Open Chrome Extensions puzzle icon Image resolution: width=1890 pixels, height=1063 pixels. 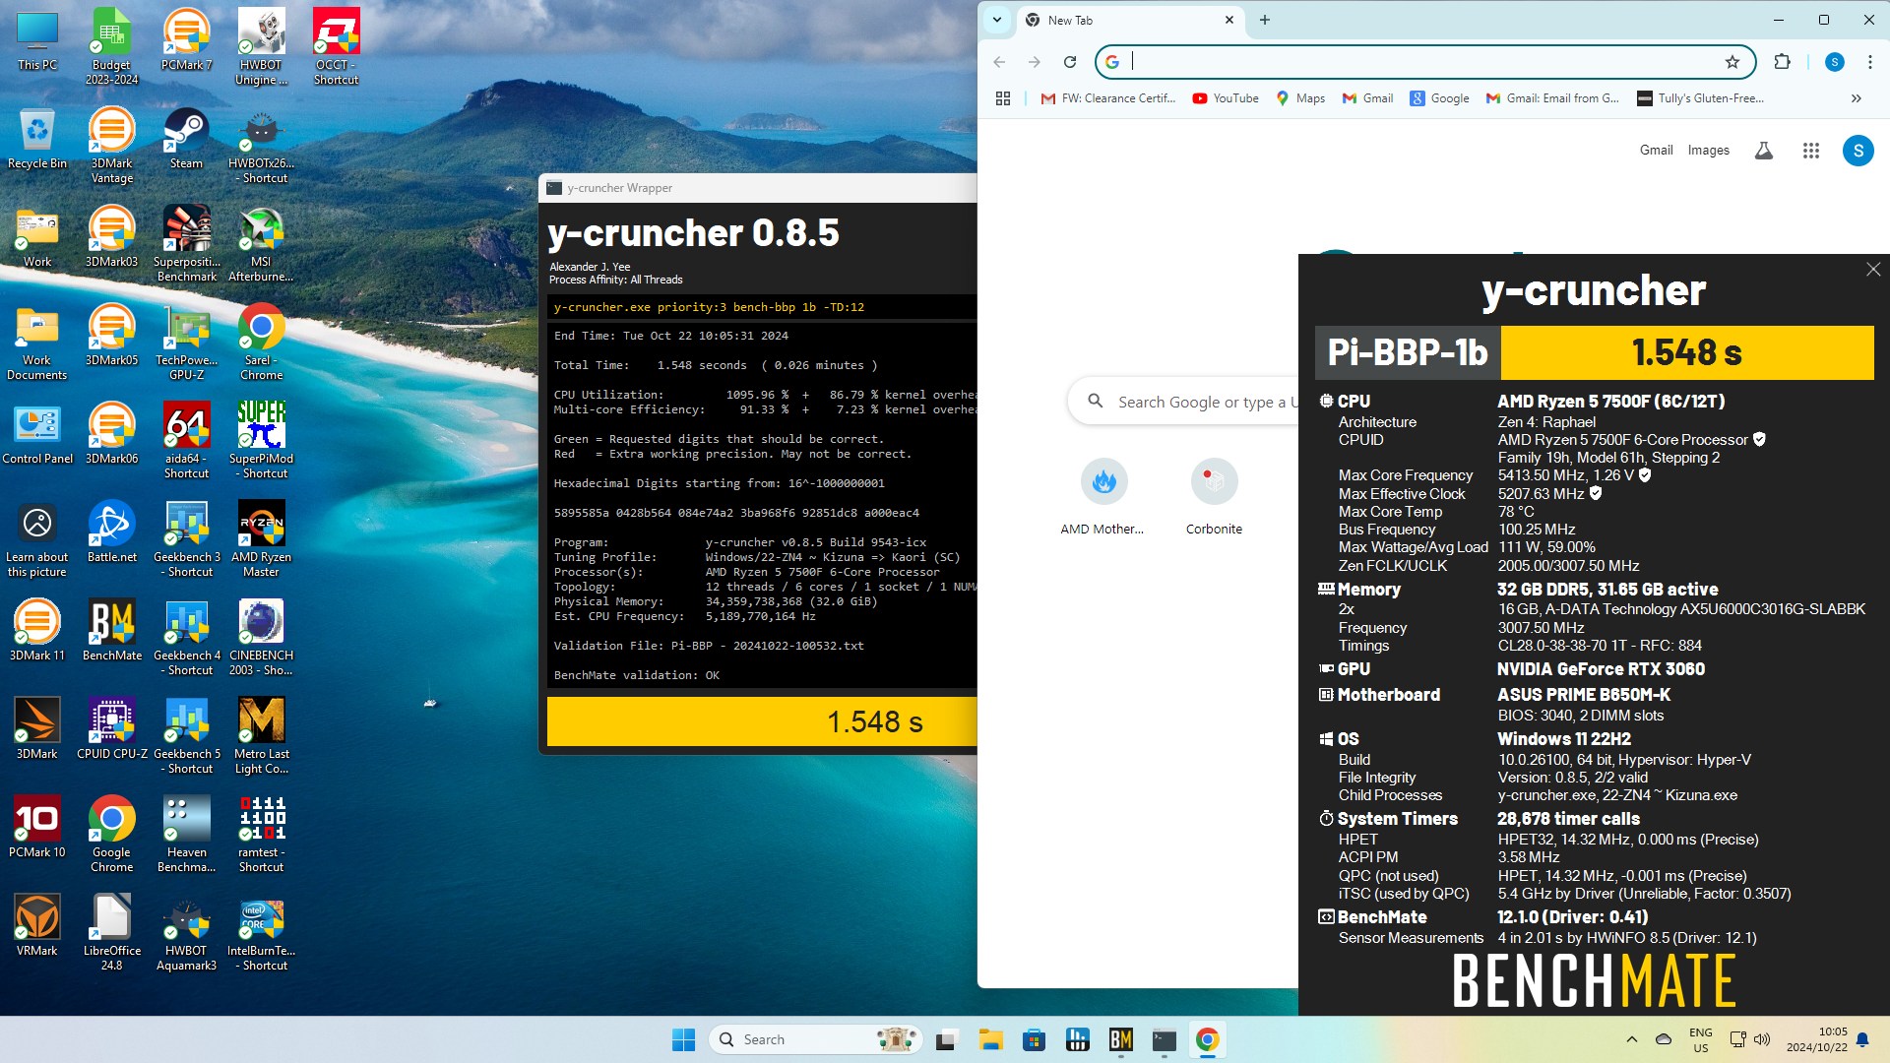pos(1782,62)
